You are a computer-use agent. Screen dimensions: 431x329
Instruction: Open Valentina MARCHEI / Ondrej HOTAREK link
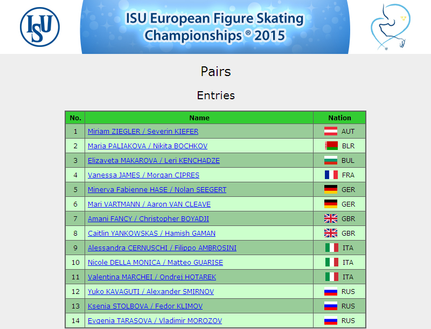[152, 277]
